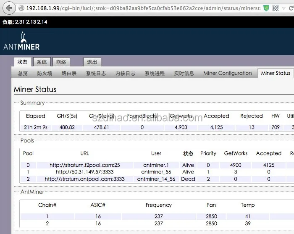Open the Miner Configuration subtab
This screenshot has height=234, width=294.
228,73
